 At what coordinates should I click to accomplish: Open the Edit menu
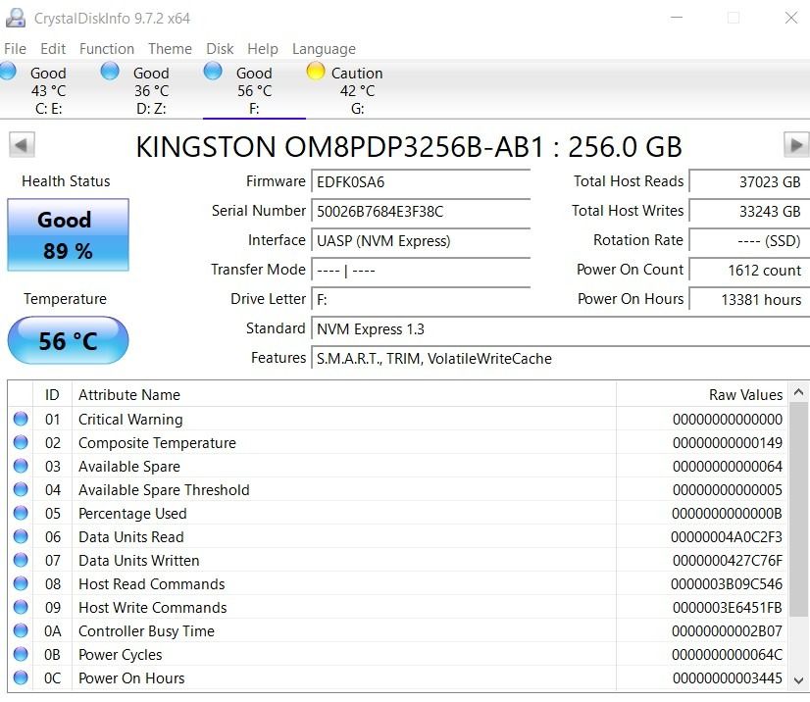pos(53,49)
